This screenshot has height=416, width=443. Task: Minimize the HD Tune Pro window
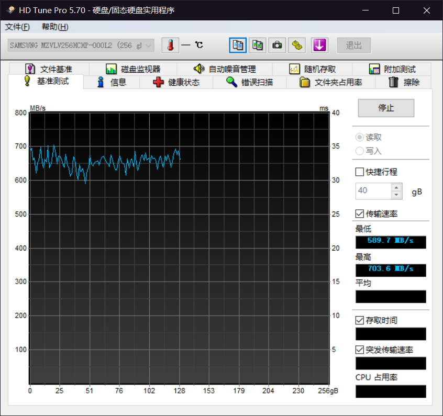click(366, 10)
